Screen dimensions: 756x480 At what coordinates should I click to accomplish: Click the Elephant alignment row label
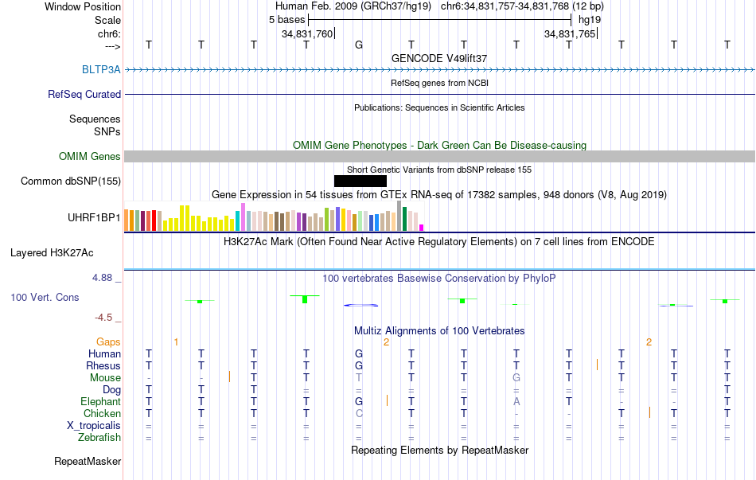pyautogui.click(x=101, y=402)
